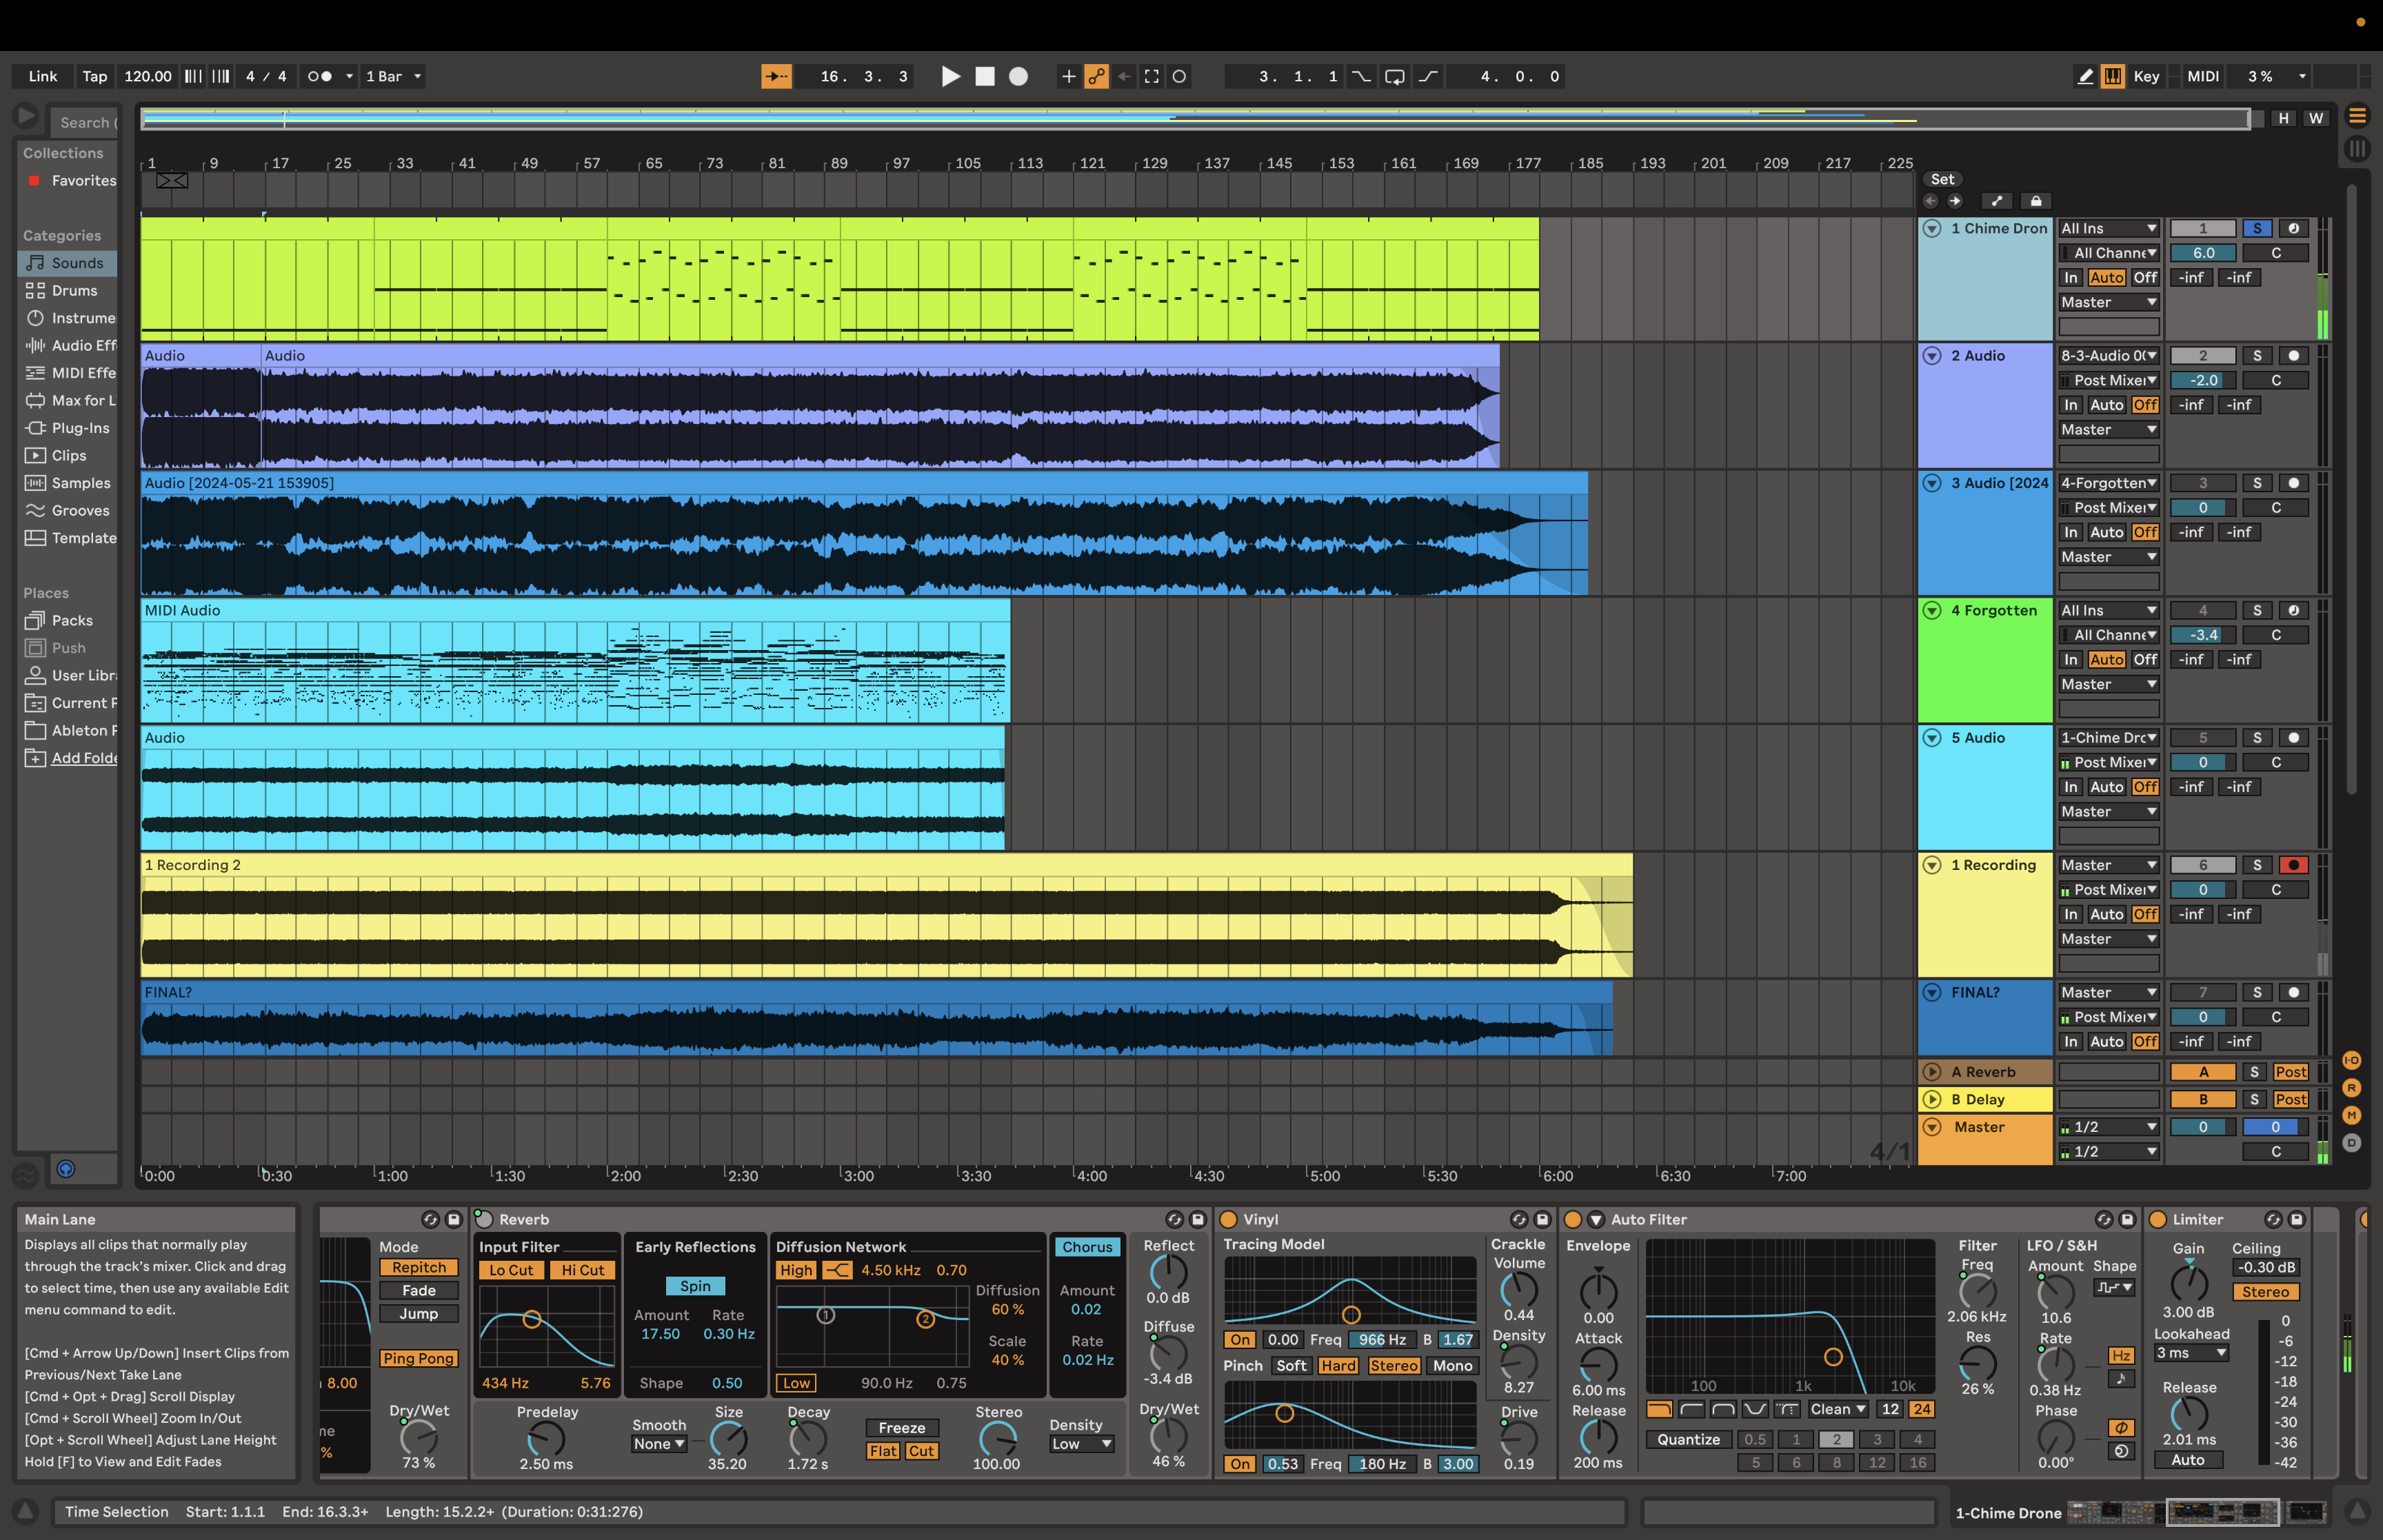Toggle the Reverb Chorus switch
Viewport: 2383px width, 1540px height.
coord(1087,1247)
